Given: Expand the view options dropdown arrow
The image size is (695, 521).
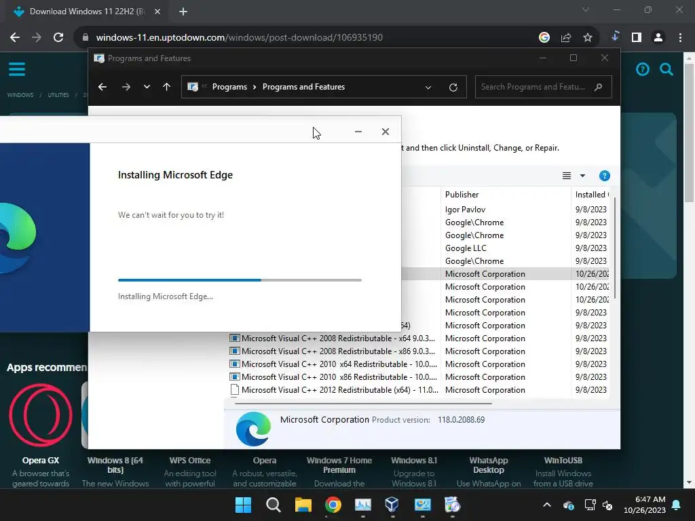Looking at the screenshot, I should [x=582, y=176].
